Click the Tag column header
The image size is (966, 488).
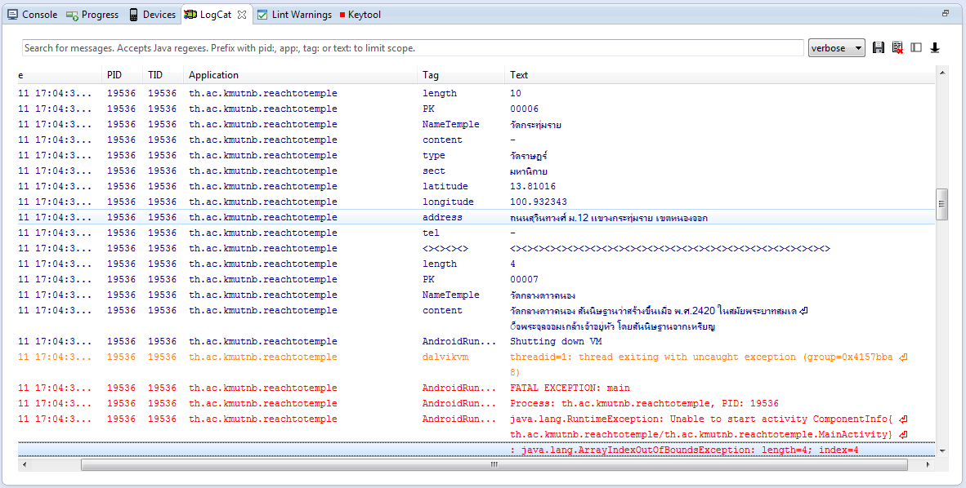431,75
